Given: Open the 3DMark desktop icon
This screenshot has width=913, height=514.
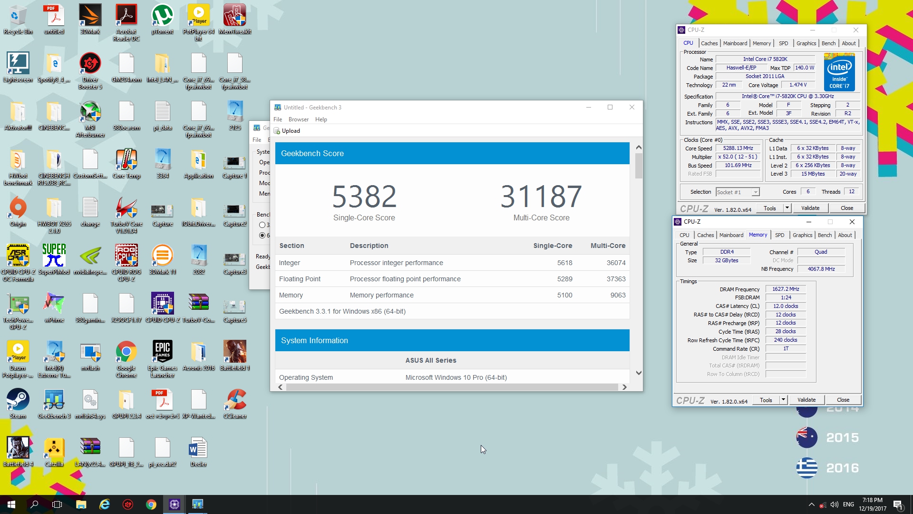Looking at the screenshot, I should [x=90, y=20].
